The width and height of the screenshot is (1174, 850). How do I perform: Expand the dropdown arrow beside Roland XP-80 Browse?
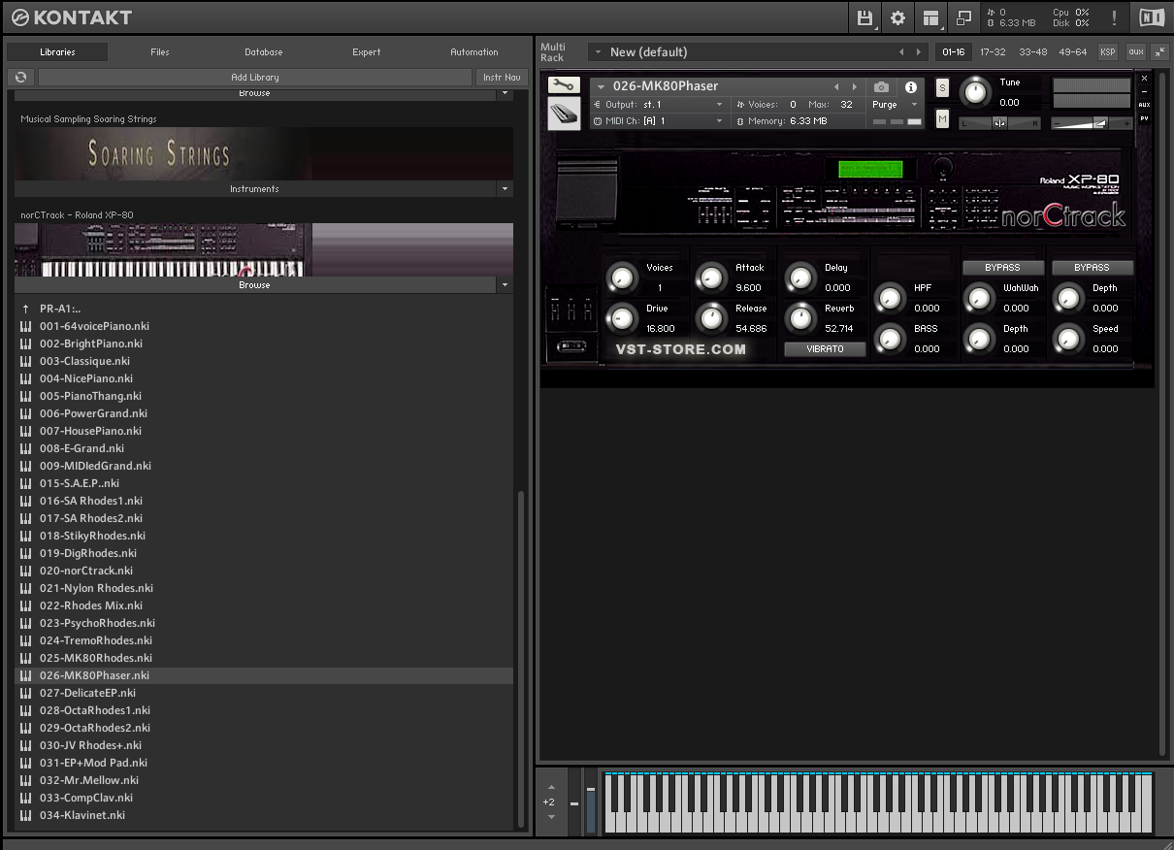click(x=505, y=285)
